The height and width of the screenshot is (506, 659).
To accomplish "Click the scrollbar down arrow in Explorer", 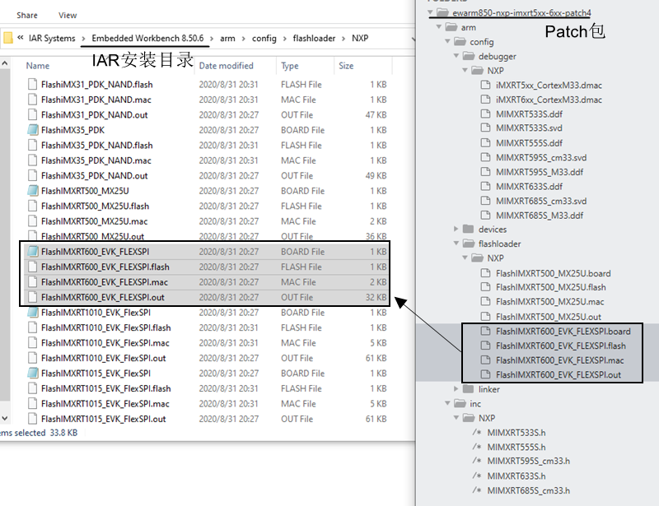I will point(5,418).
